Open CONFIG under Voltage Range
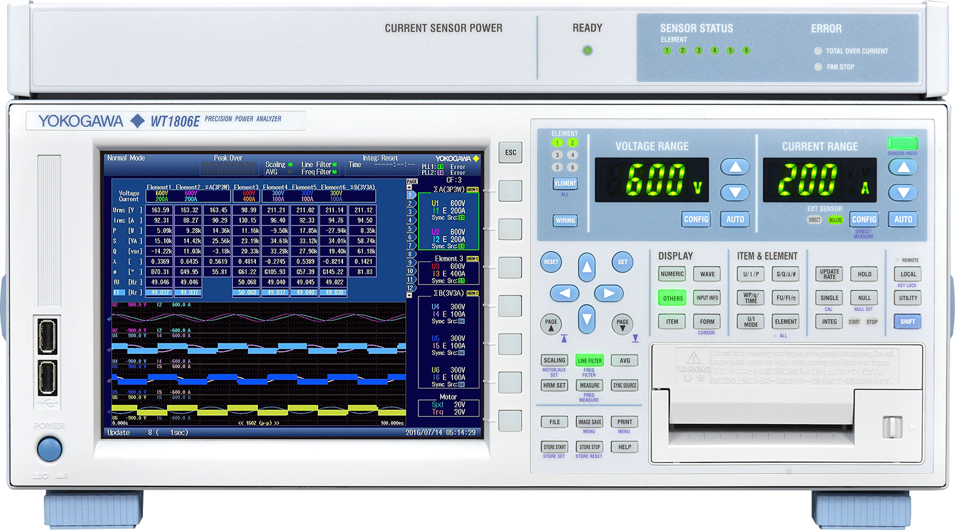Image resolution: width=955 pixels, height=530 pixels. point(696,219)
